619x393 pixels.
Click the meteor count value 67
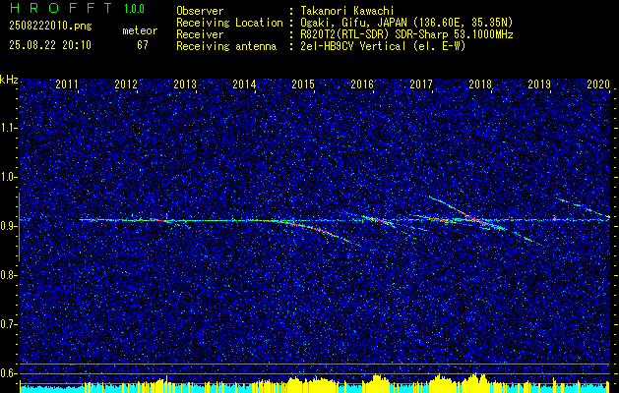coord(143,45)
